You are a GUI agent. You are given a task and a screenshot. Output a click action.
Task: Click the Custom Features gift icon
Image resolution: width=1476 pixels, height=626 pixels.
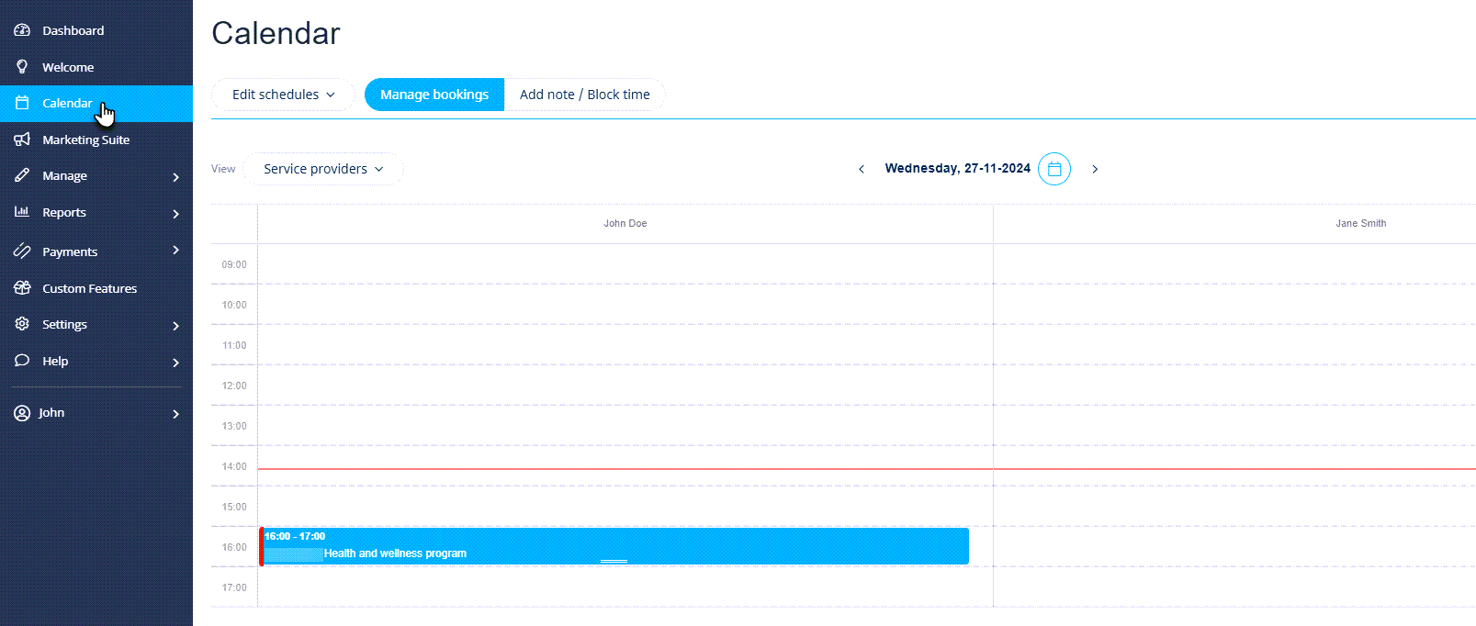tap(22, 288)
